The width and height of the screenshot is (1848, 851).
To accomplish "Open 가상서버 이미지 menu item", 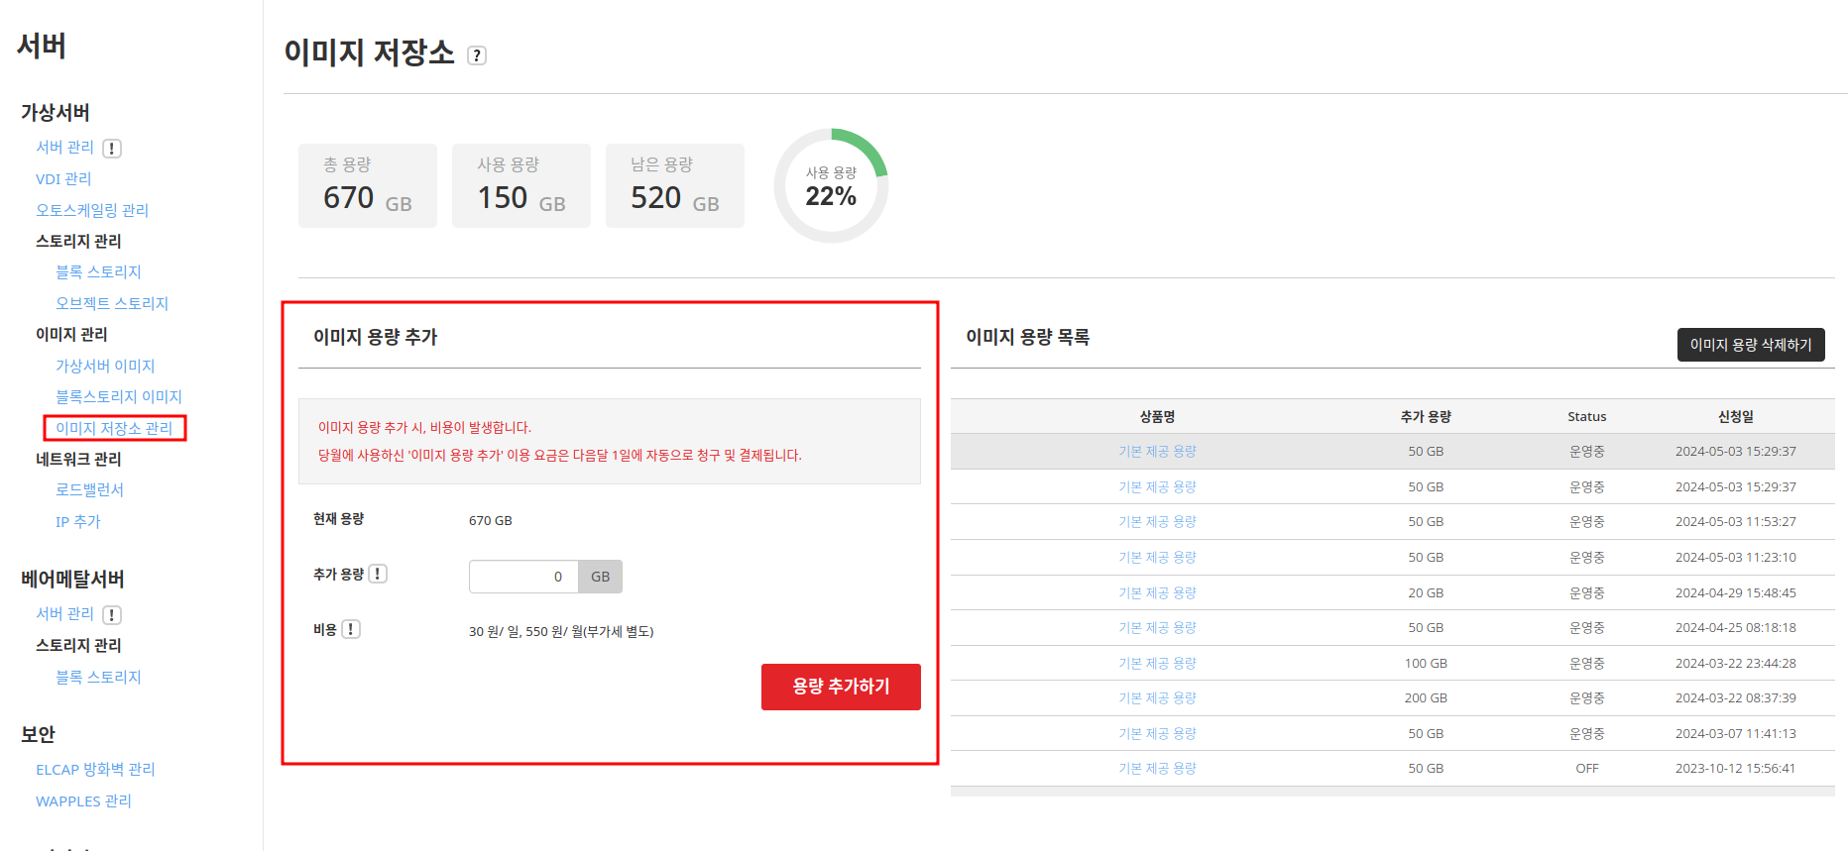I will [x=105, y=366].
